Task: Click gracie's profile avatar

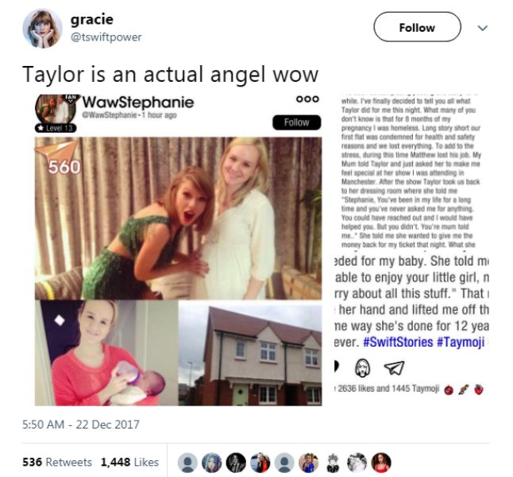Action: [x=42, y=29]
